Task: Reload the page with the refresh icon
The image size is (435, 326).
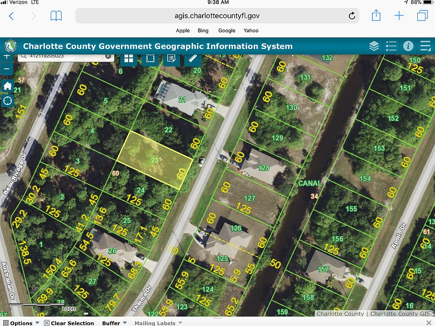Action: tap(352, 16)
